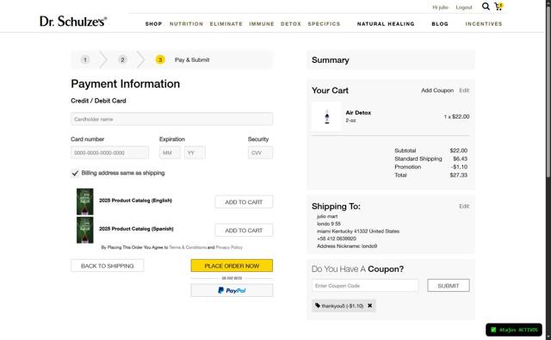Click the Logout link

[464, 8]
